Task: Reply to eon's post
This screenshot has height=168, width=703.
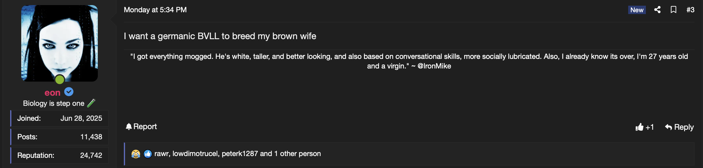Action: (x=679, y=127)
